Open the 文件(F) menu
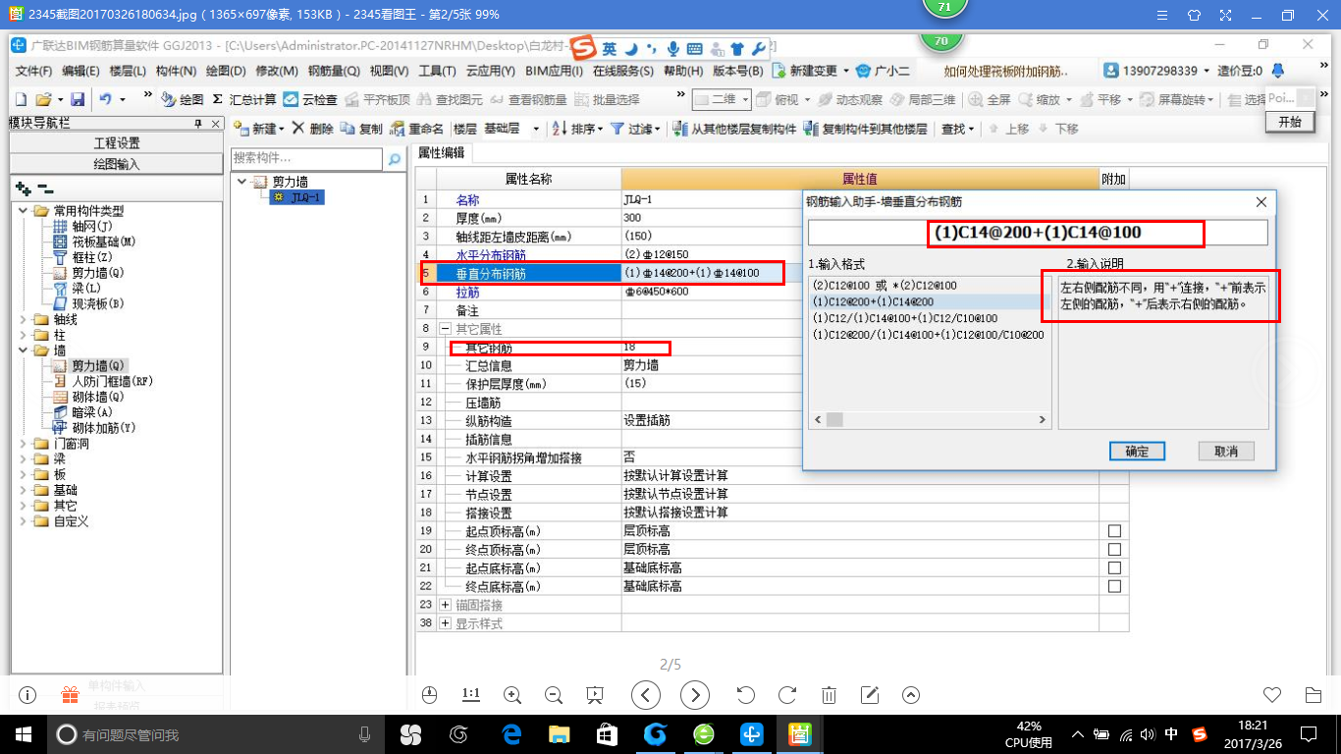 pyautogui.click(x=33, y=72)
